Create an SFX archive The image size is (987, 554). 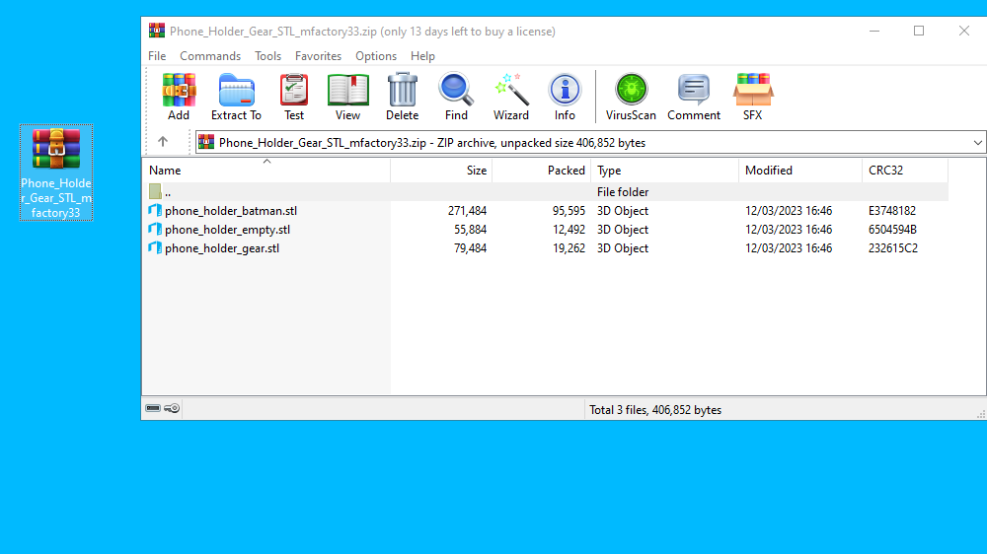coord(753,97)
